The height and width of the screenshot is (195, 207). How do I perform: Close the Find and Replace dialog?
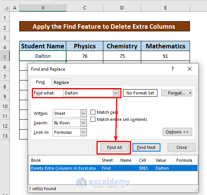pyautogui.click(x=190, y=69)
